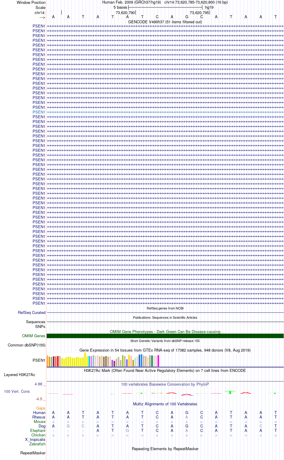
Task: Open '100 vertebrates Basewise Conservation by PhyloP'
Action: tap(165, 384)
